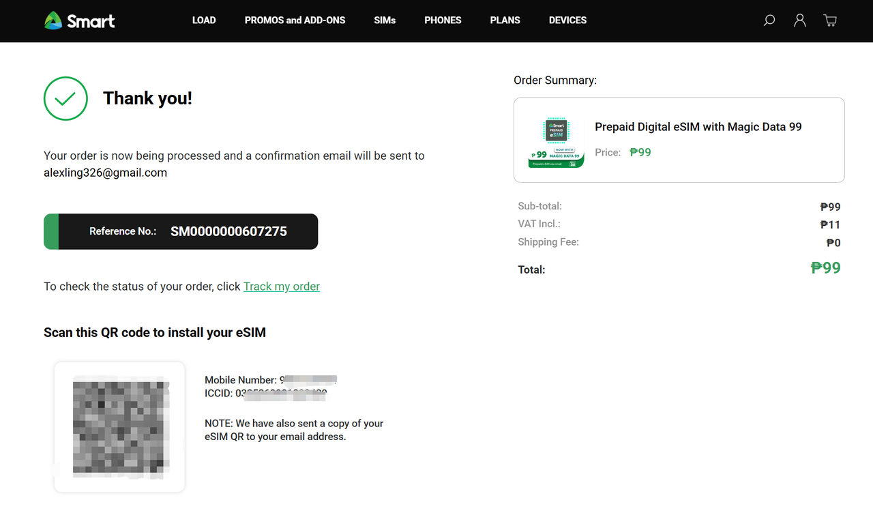Viewport: 873px width, 511px height.
Task: View the shopping cart icon
Action: [830, 20]
